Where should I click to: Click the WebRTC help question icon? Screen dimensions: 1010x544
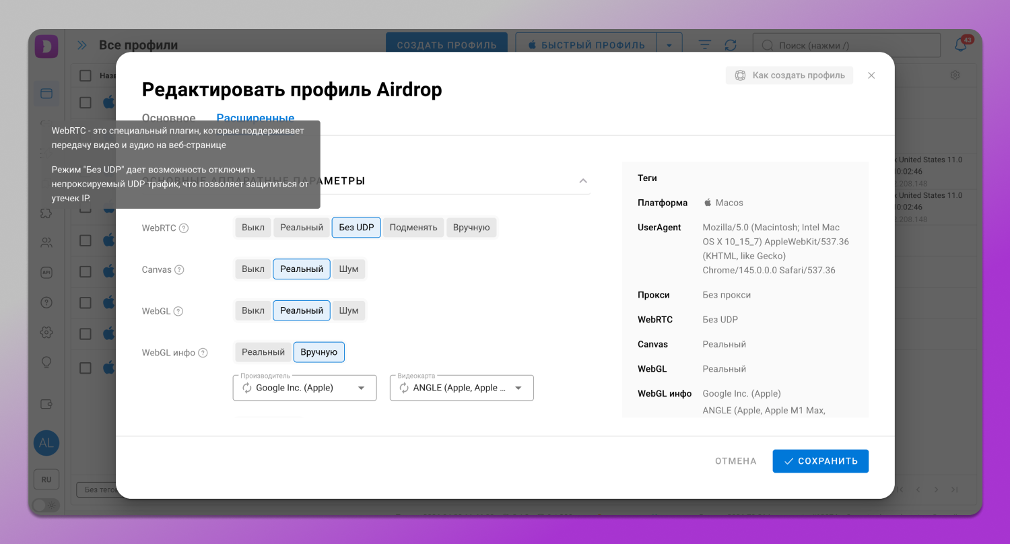click(x=184, y=228)
